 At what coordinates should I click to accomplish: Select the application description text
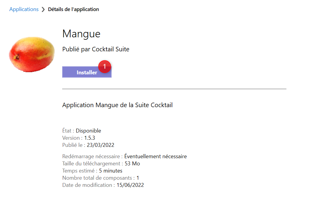click(x=117, y=105)
